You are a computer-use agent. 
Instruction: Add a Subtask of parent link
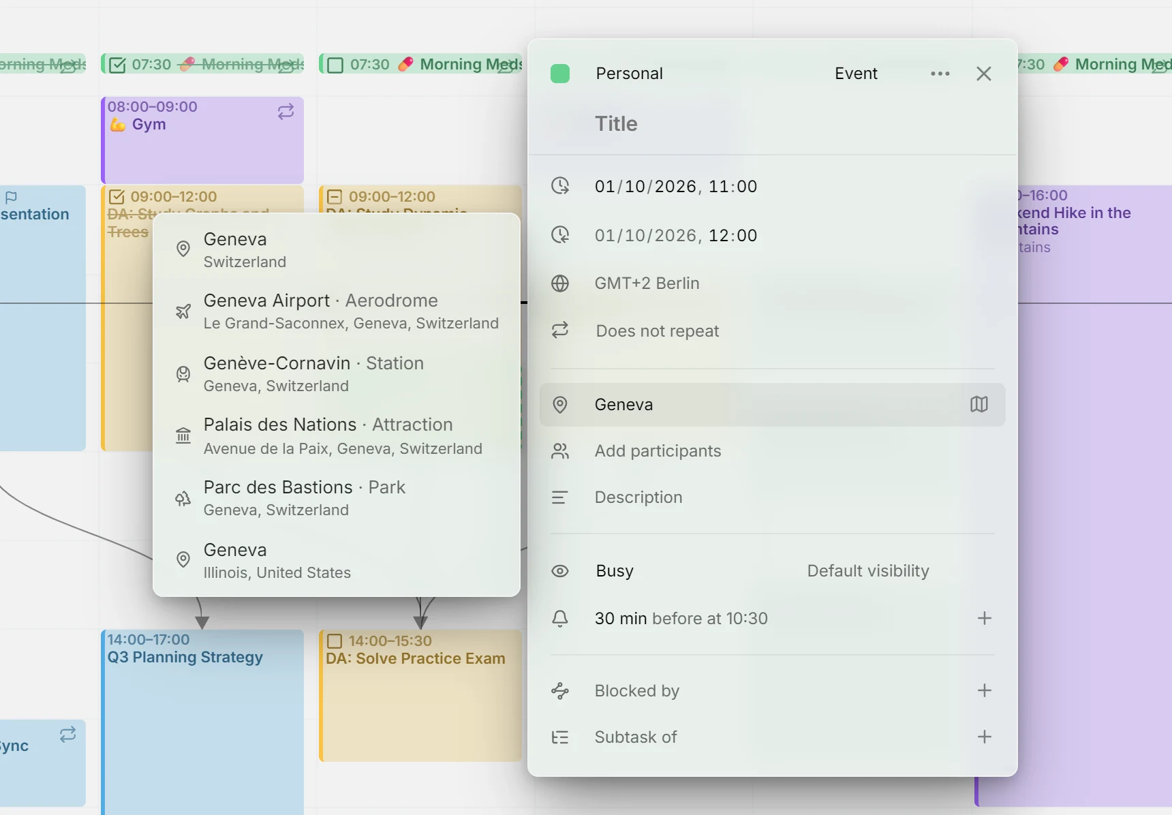[985, 737]
